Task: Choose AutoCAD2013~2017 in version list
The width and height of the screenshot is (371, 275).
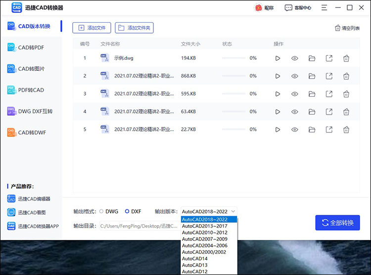Action: click(209, 226)
